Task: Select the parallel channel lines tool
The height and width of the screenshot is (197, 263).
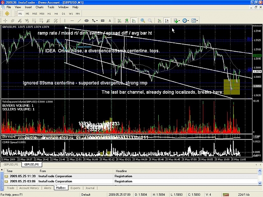Action: click(x=13, y=21)
